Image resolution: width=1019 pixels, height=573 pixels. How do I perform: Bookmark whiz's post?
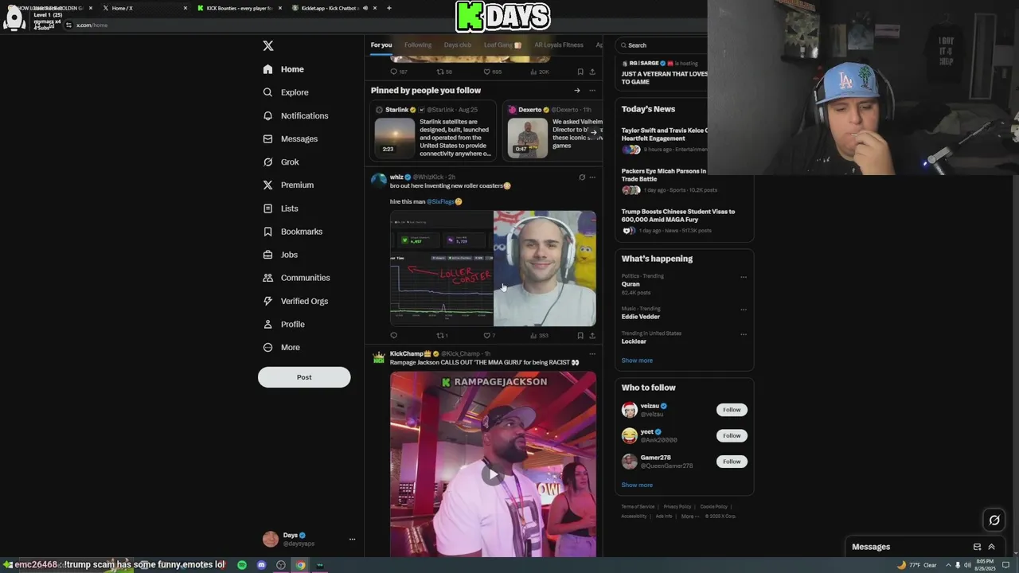pos(580,336)
